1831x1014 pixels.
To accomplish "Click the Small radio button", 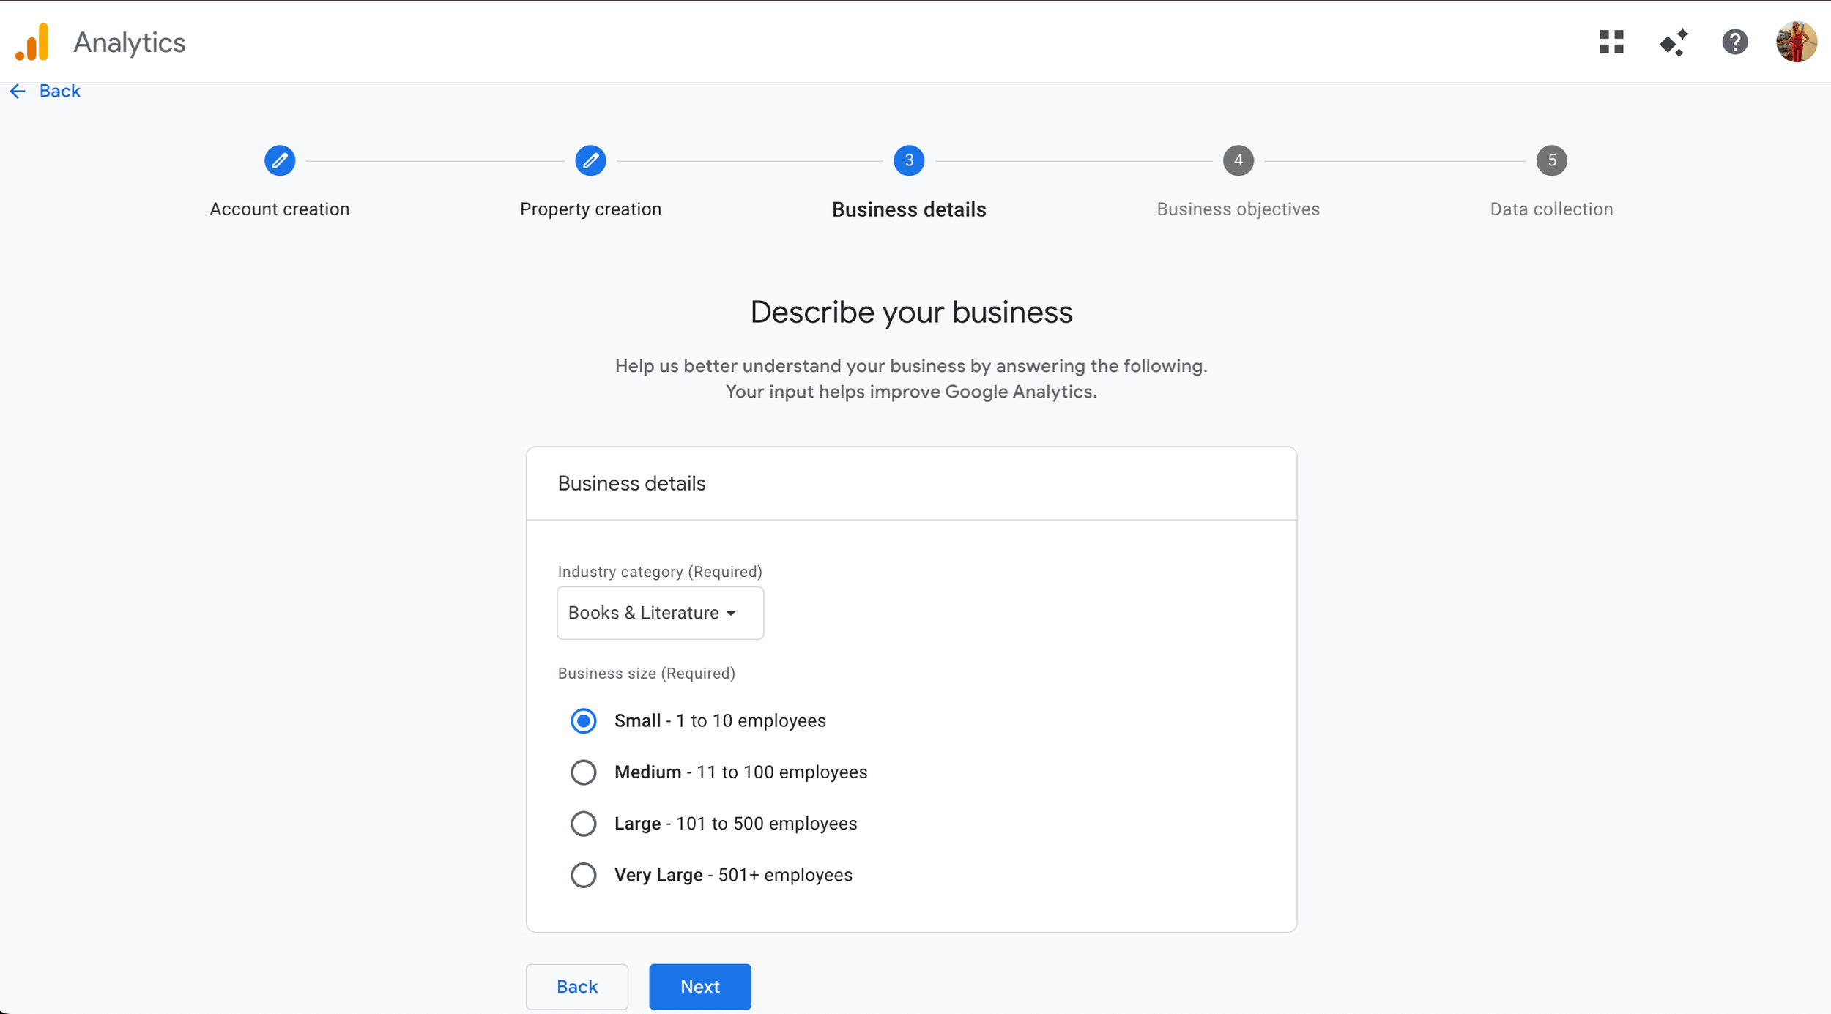I will (583, 720).
